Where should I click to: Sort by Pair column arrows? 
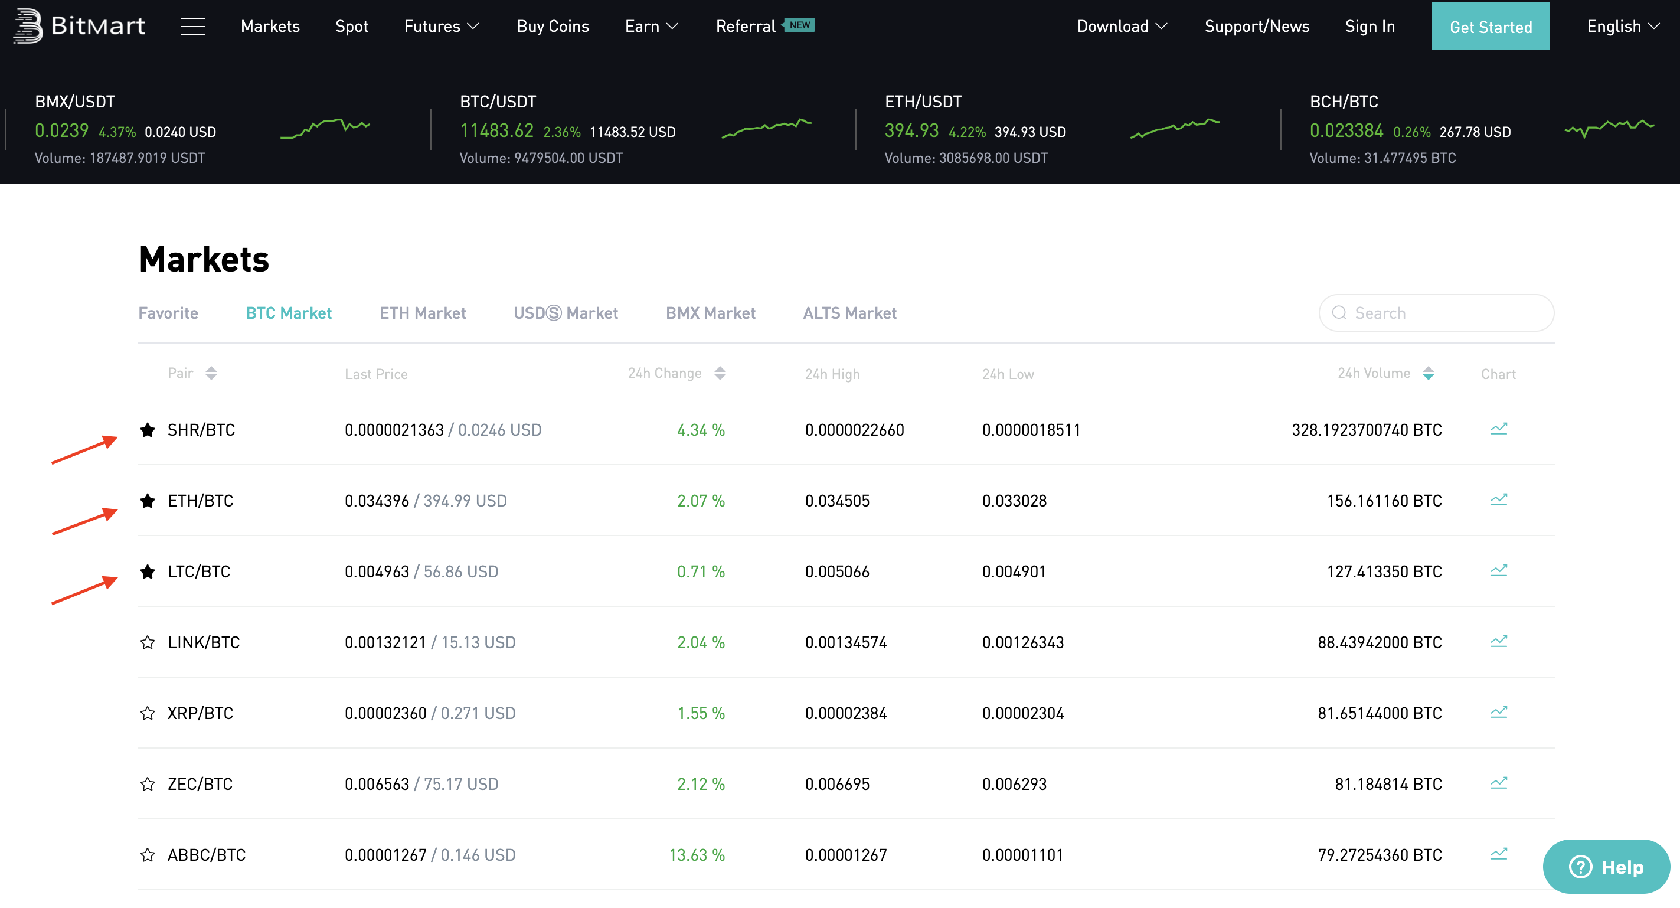[211, 373]
